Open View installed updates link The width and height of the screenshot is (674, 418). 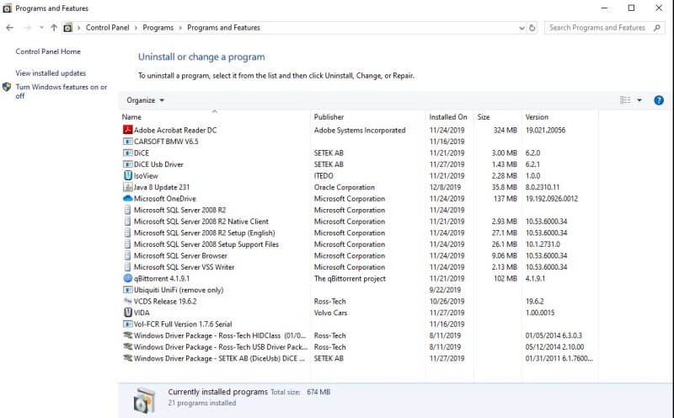click(x=51, y=73)
